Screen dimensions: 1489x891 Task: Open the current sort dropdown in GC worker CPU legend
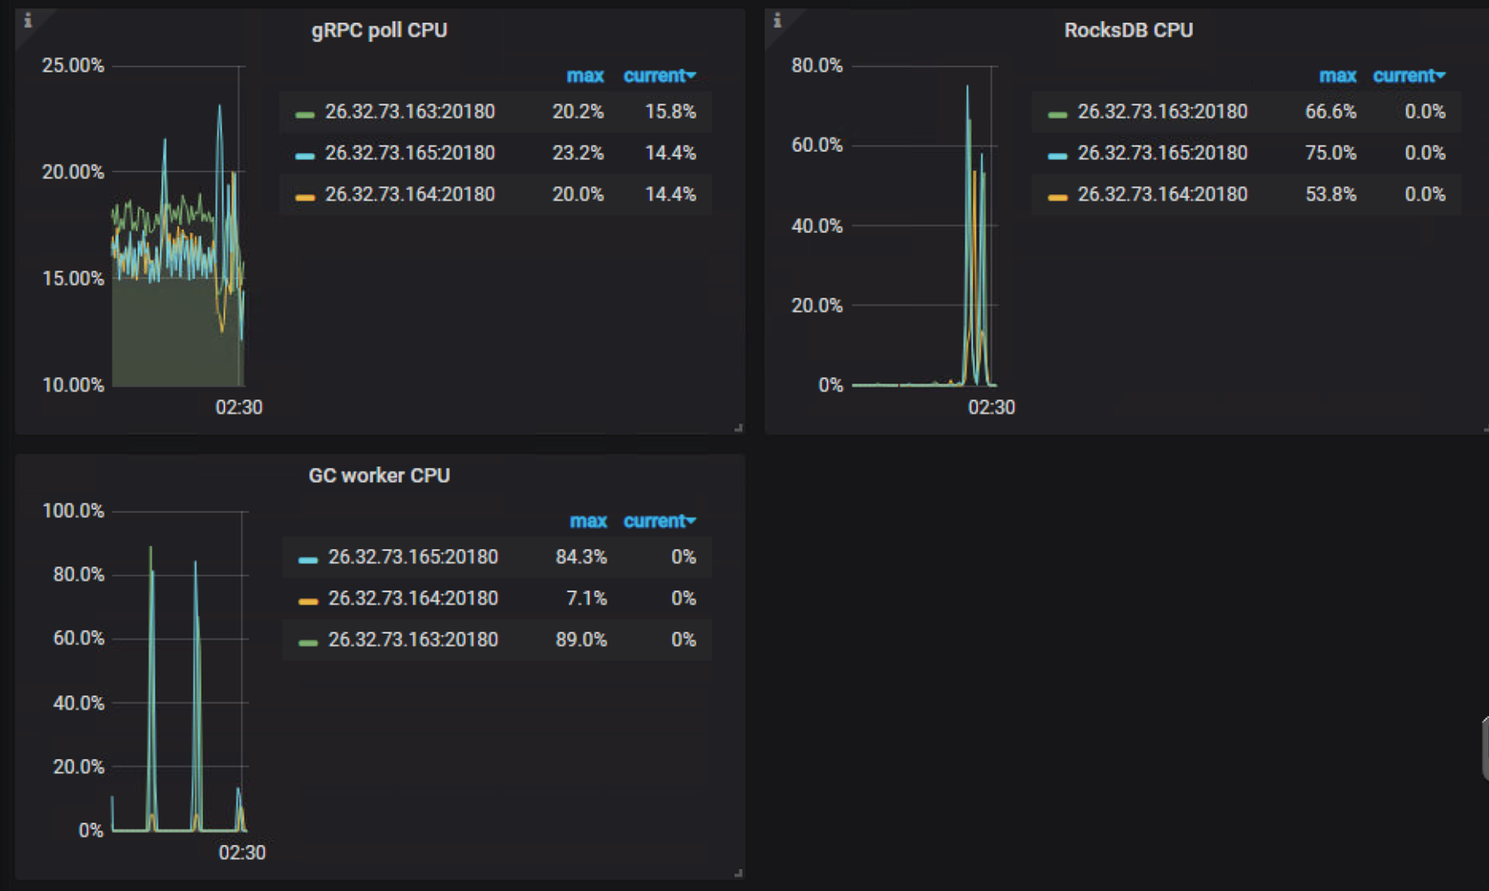659,522
